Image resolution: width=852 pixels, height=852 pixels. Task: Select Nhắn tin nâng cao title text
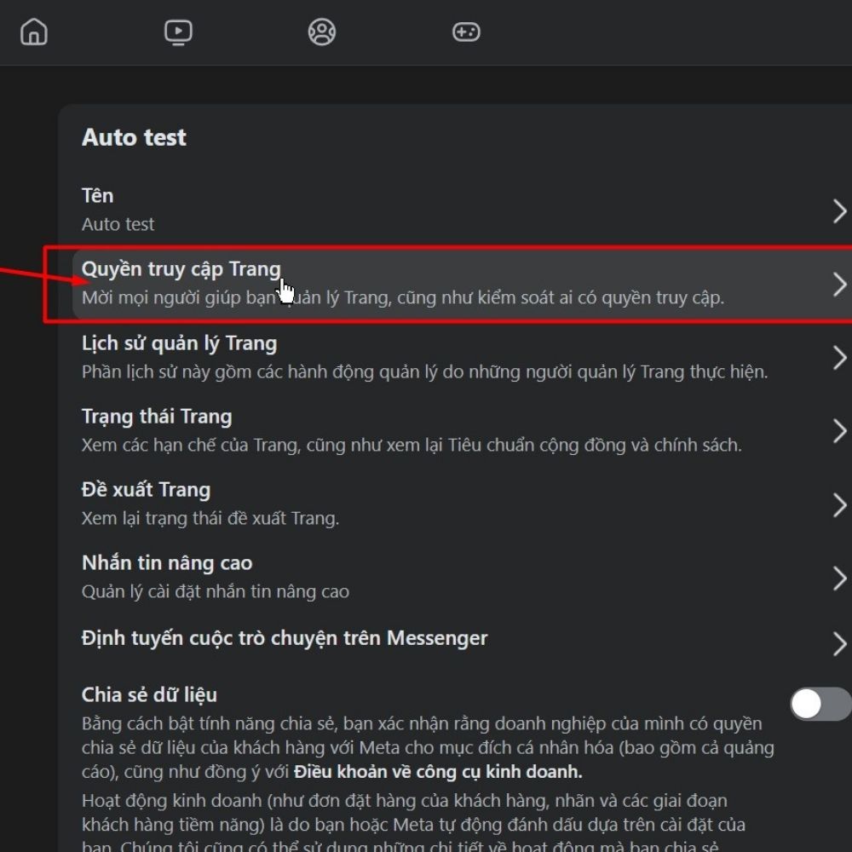point(167,563)
